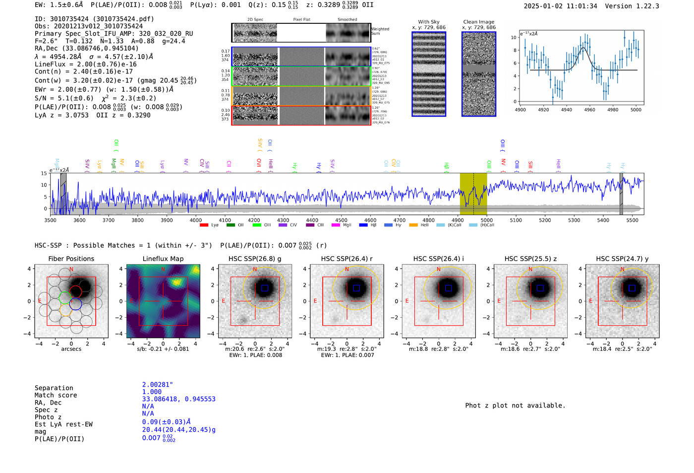Open the Clean Image cutout
Screen dimensions: 694x473
(479, 74)
